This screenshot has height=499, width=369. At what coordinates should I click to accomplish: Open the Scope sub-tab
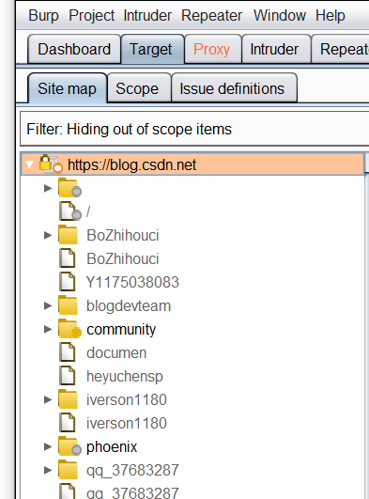point(139,88)
